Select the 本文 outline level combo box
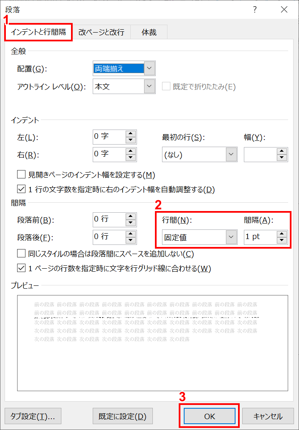The width and height of the screenshot is (299, 430). 124,87
